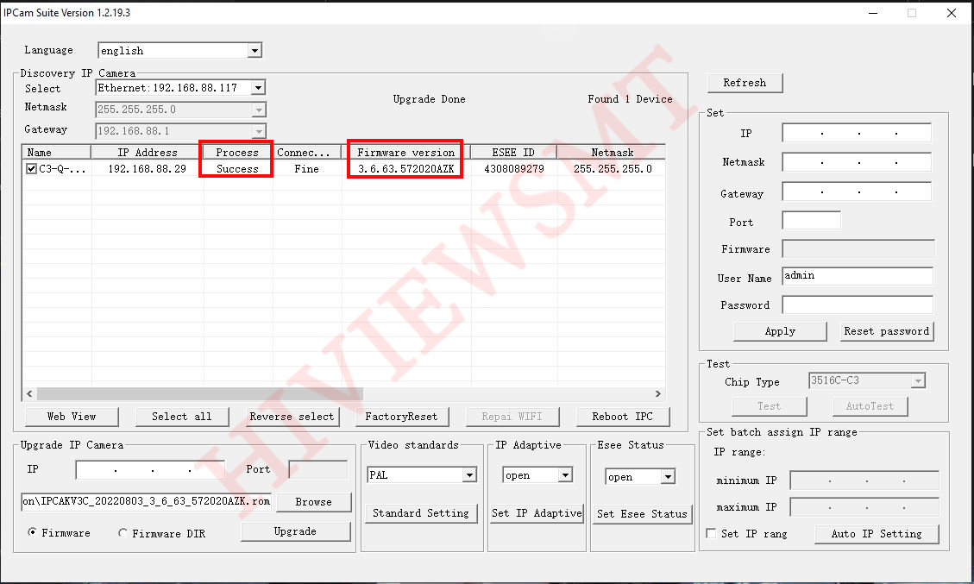Click the right arrow of horizontal scrollbar
974x584 pixels.
[658, 393]
